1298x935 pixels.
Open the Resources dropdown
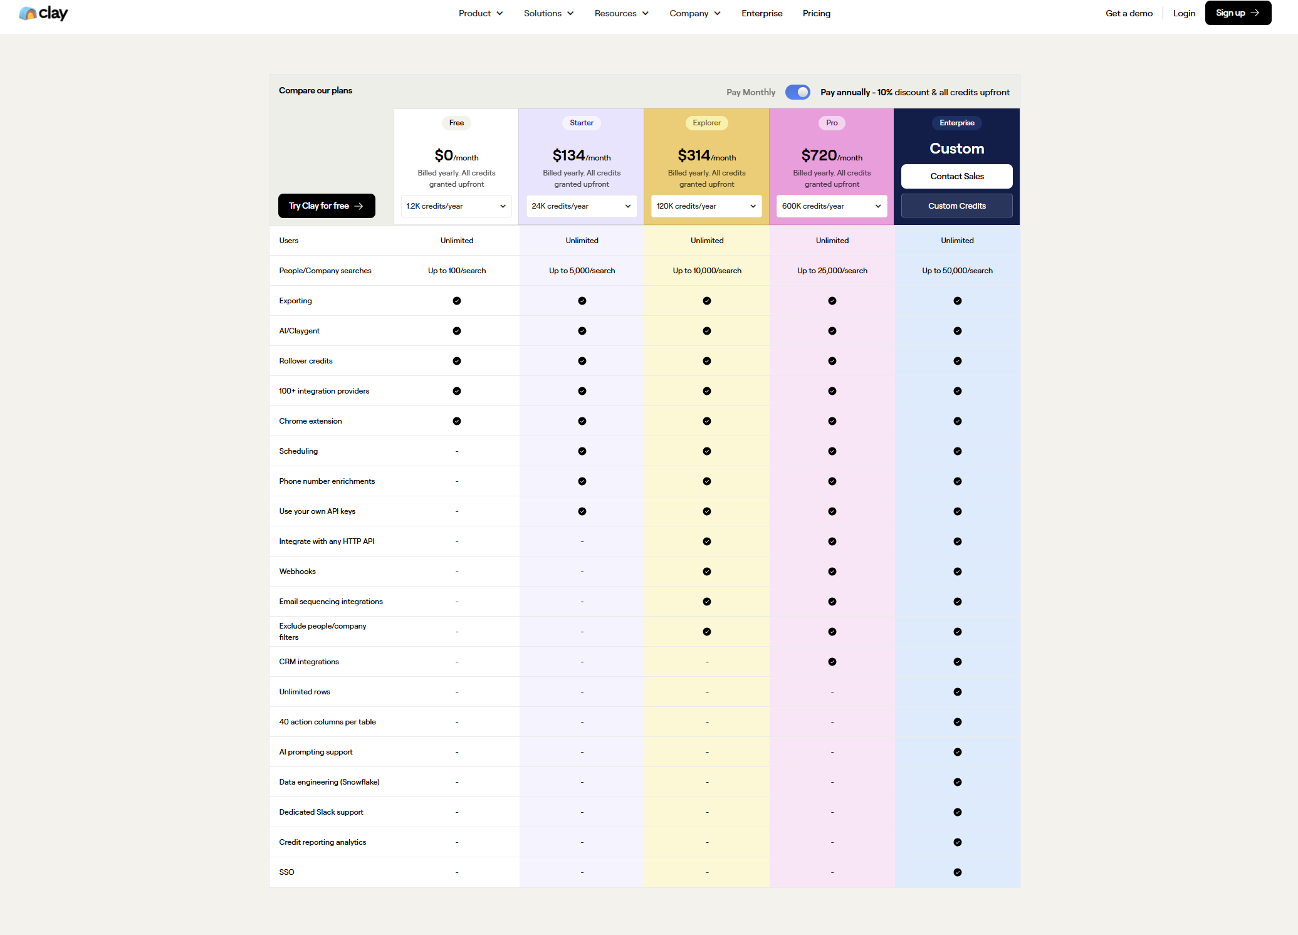[x=622, y=13]
